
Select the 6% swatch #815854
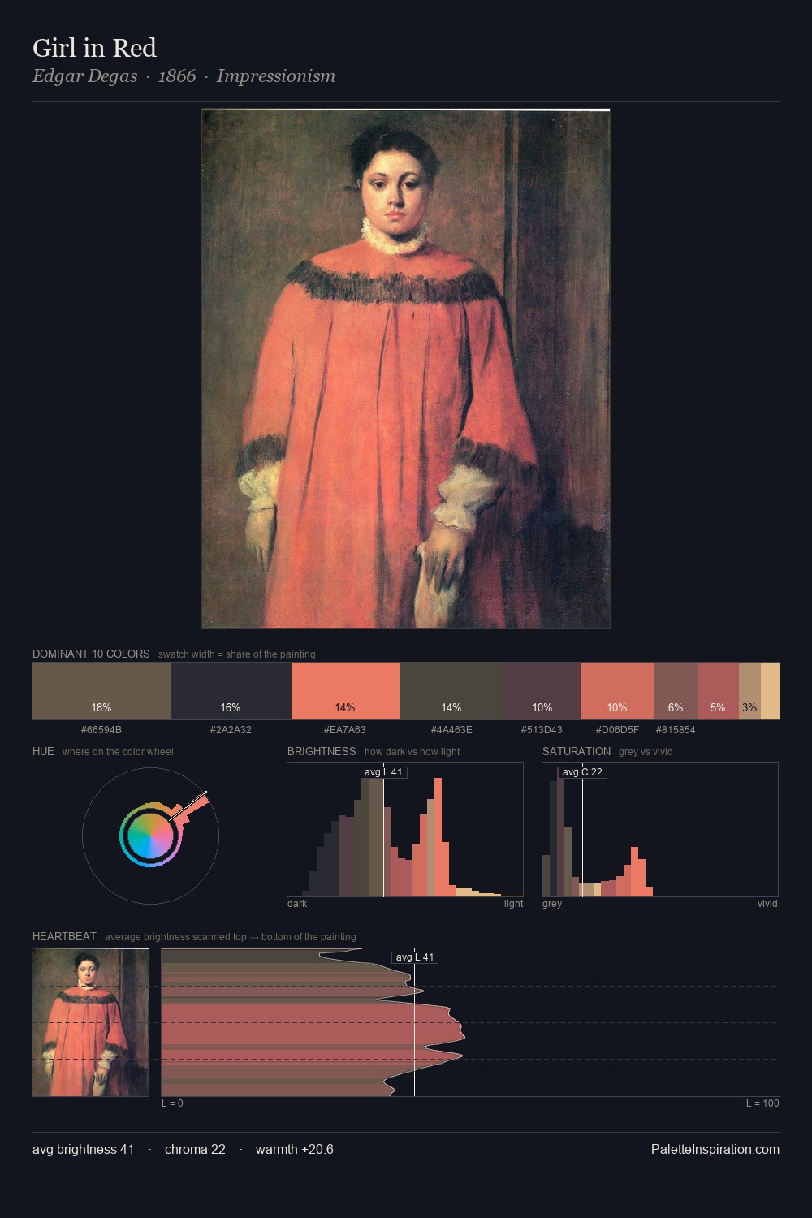(x=676, y=691)
